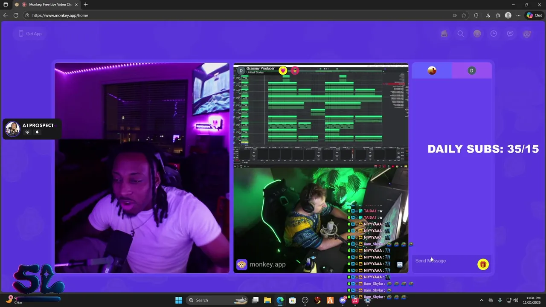This screenshot has height=307, width=546.
Task: Select my own avatar tab in chat panel
Action: pos(432,71)
